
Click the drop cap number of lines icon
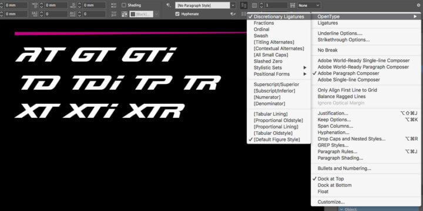coord(35,14)
